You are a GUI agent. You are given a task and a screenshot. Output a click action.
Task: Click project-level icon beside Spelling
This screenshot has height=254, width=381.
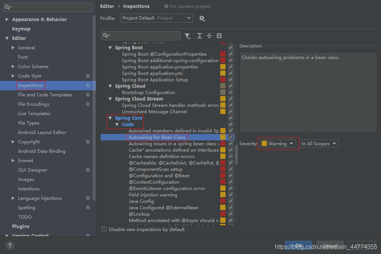click(88, 208)
